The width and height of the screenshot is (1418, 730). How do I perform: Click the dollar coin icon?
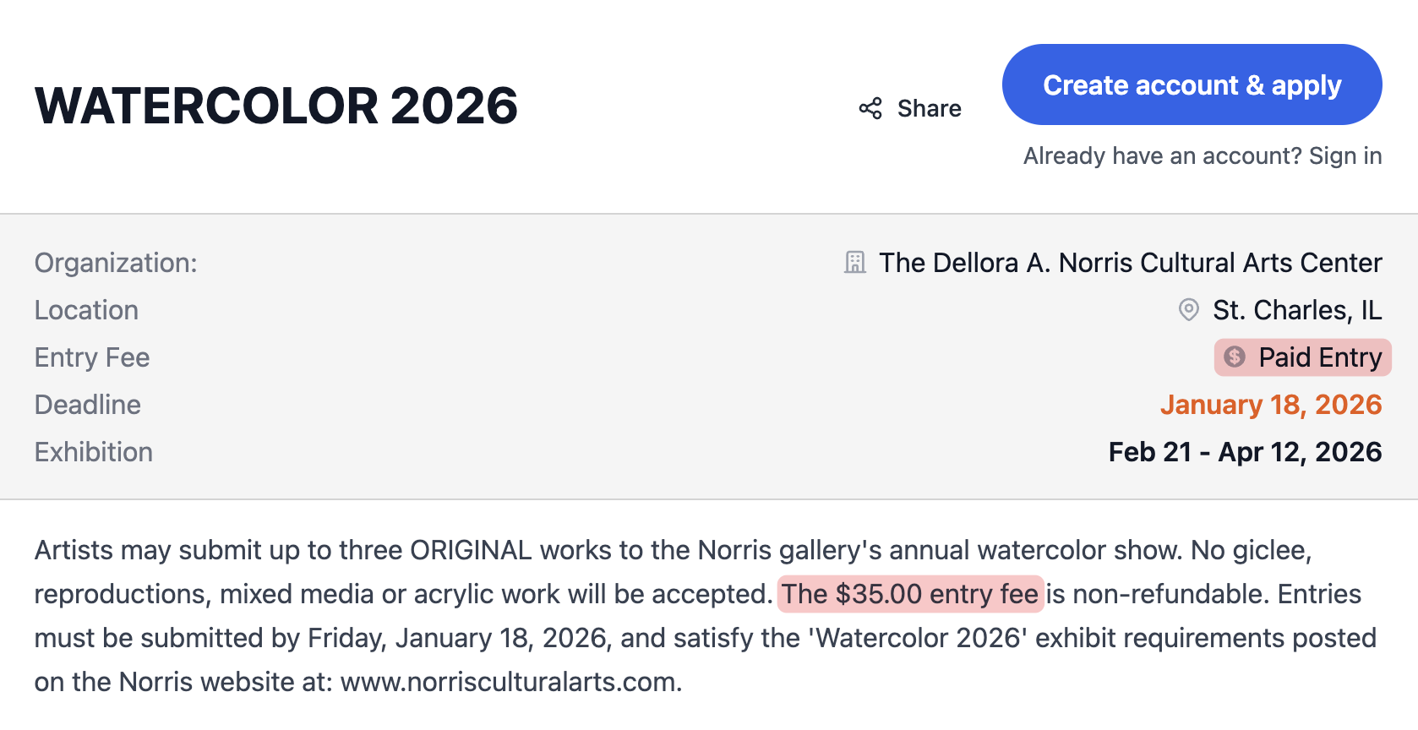point(1235,357)
